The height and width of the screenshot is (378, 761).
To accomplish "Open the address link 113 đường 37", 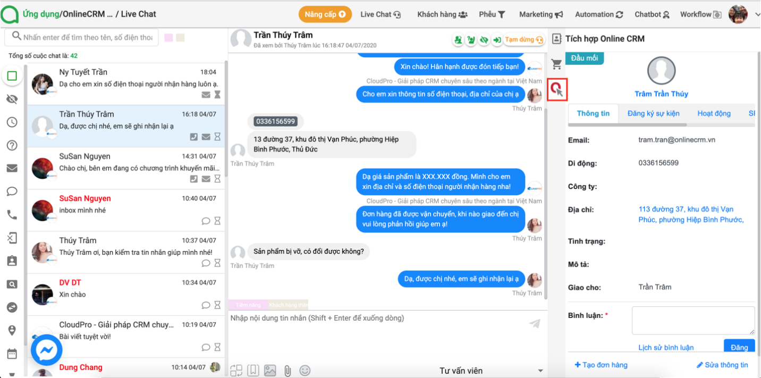I will [691, 214].
